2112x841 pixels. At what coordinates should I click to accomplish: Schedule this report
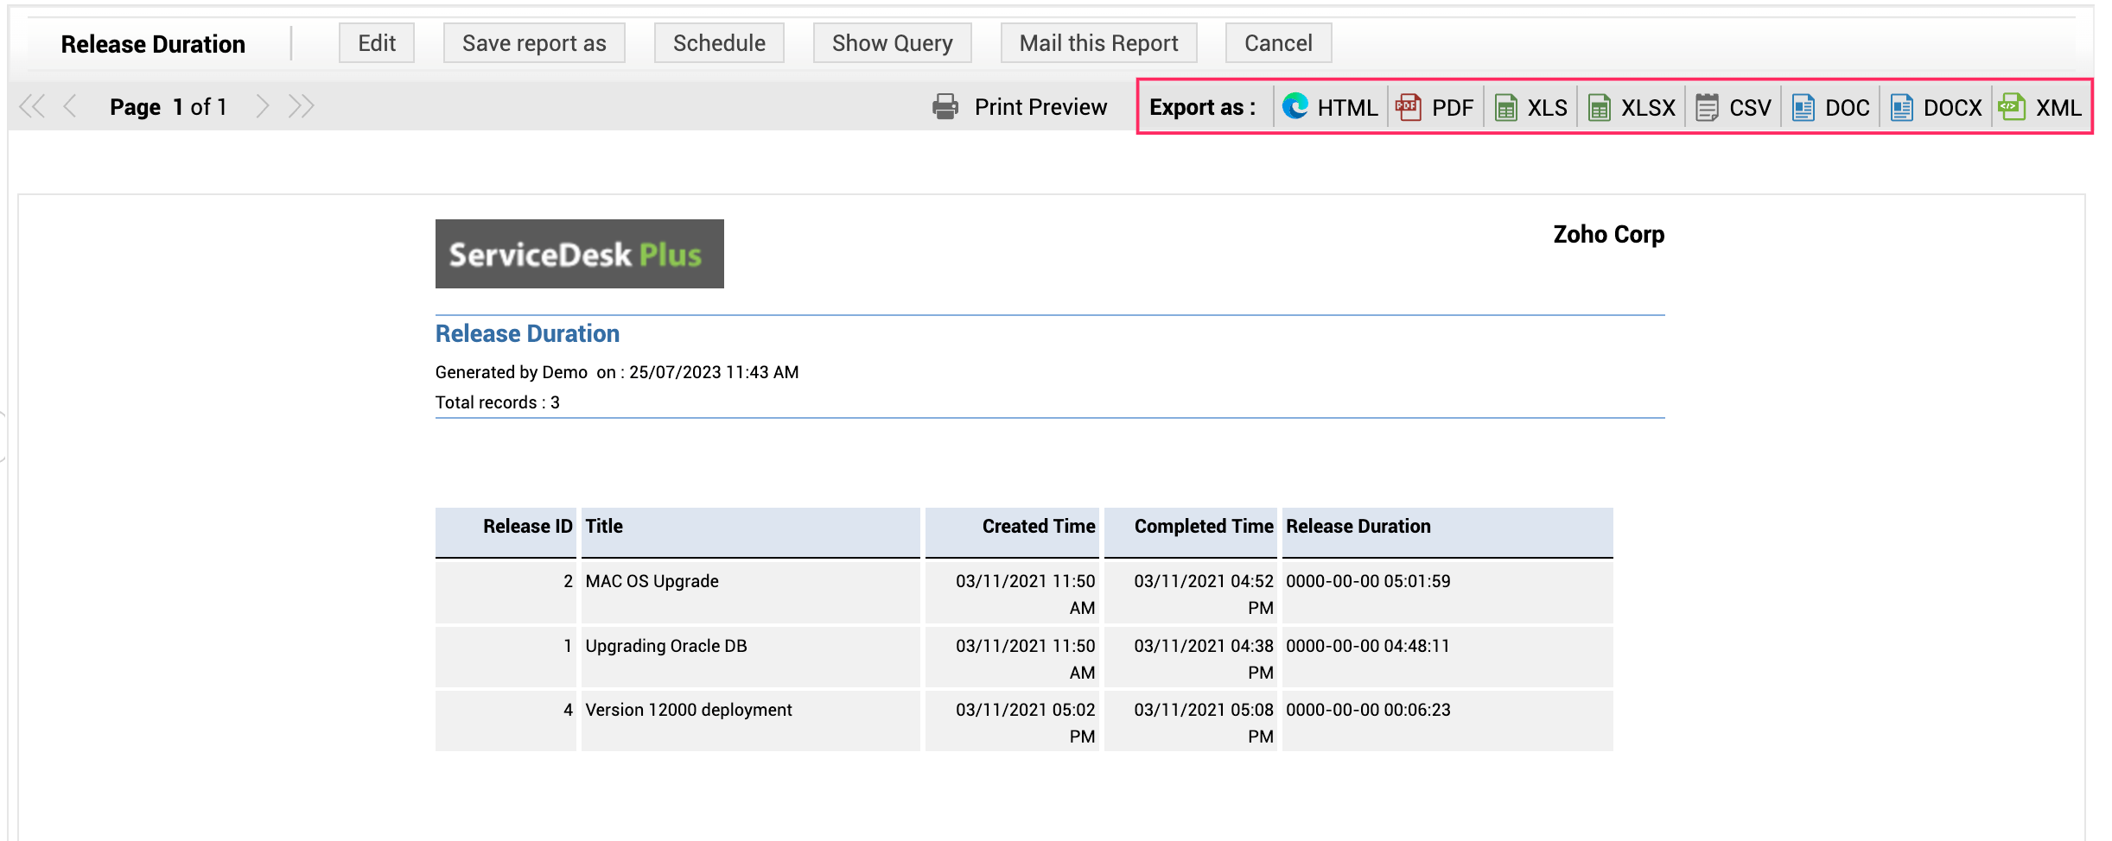[x=719, y=43]
